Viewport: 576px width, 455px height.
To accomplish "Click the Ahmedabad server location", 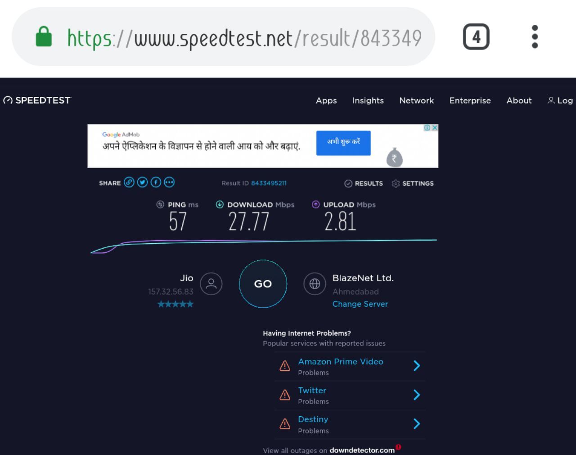I will (x=355, y=292).
